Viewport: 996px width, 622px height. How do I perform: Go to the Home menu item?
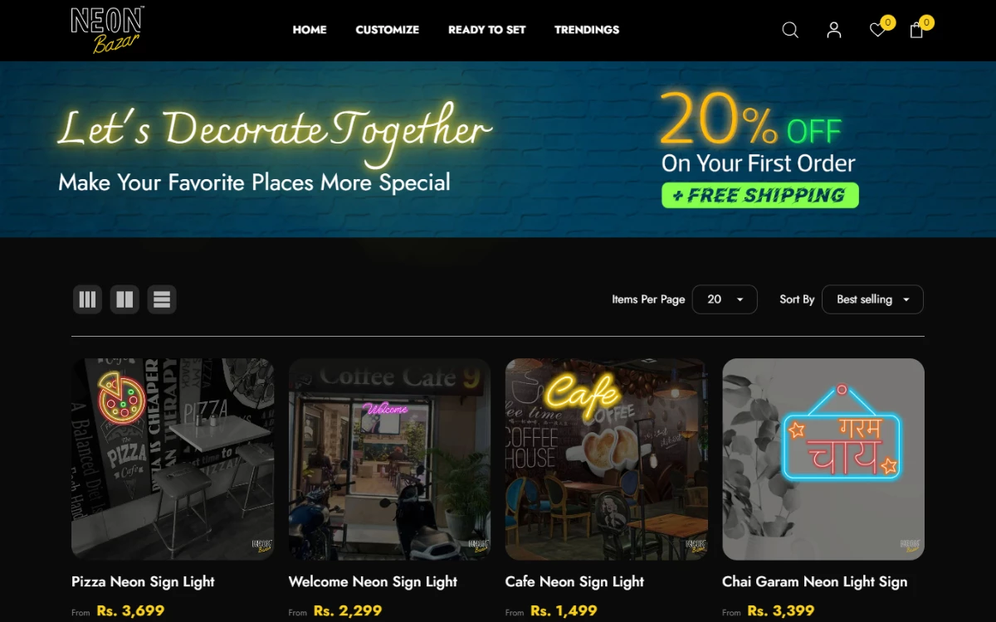pos(310,30)
